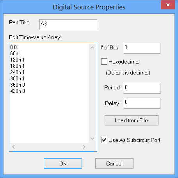
Task: Select the '360n 0' entry
Action: (x=18, y=85)
